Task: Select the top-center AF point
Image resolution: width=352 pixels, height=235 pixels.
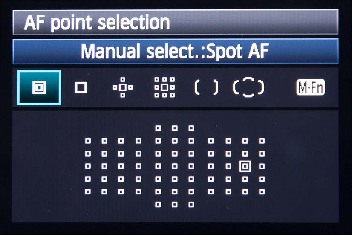Action: coord(175,128)
